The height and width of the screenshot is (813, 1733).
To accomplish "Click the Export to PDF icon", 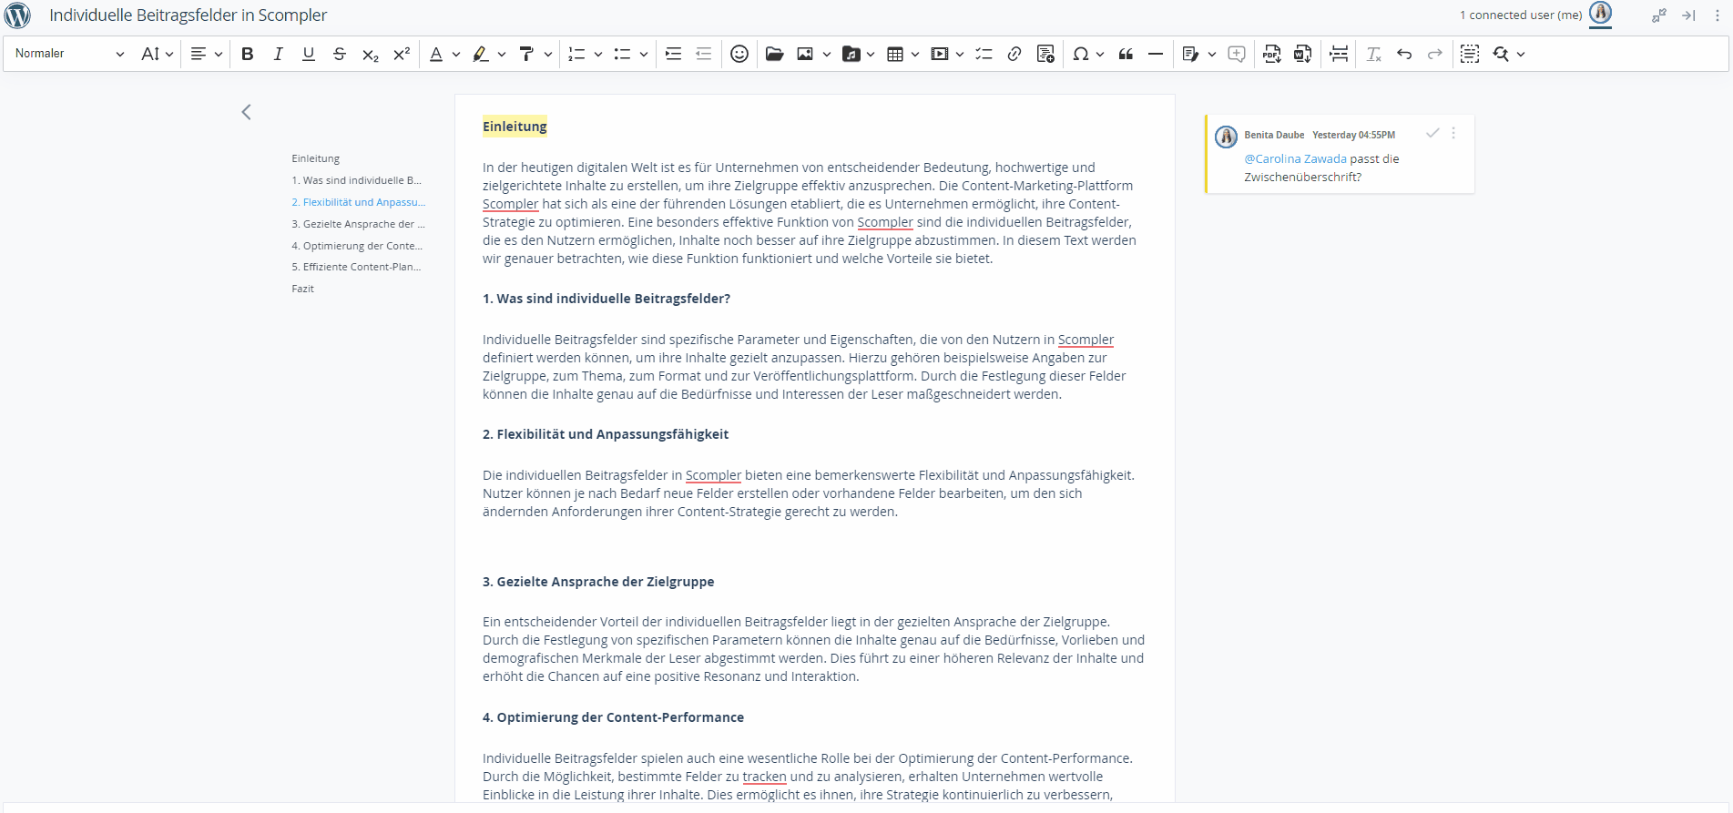I will (1272, 54).
